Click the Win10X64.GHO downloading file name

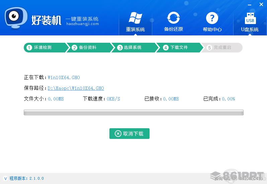(x=64, y=77)
